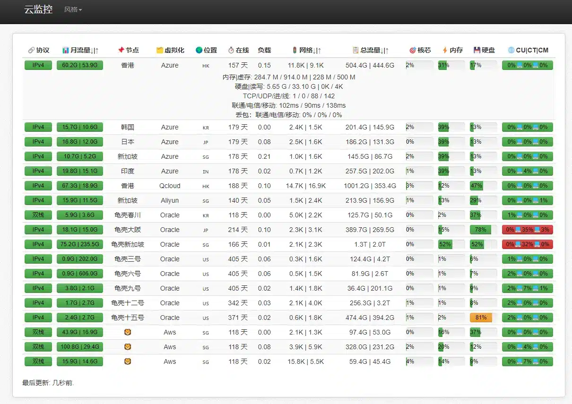This screenshot has height=404, width=572.
Task: Click the 负载 column header
Action: [264, 50]
